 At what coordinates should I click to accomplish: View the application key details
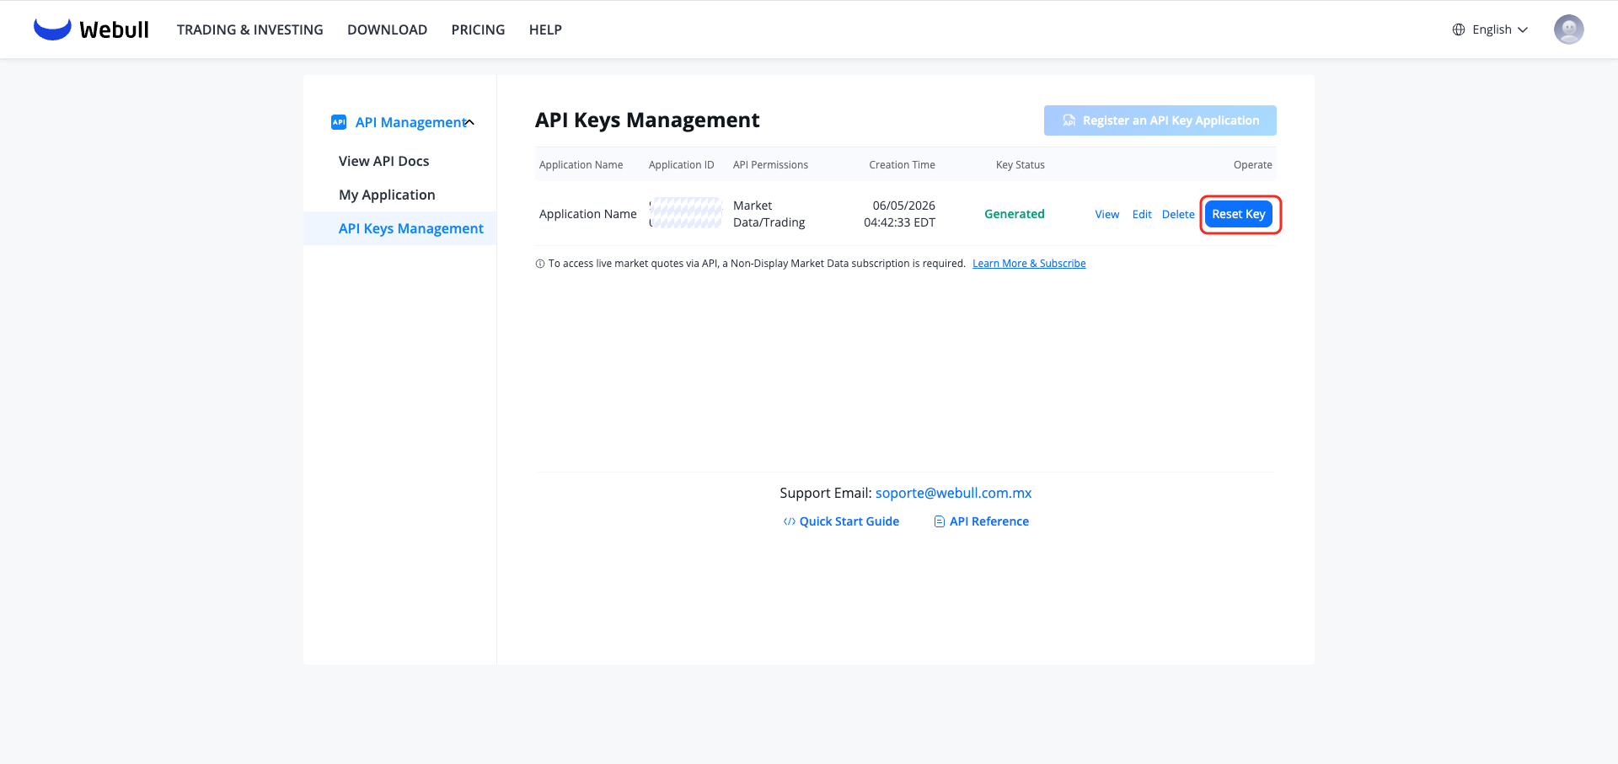coord(1107,215)
